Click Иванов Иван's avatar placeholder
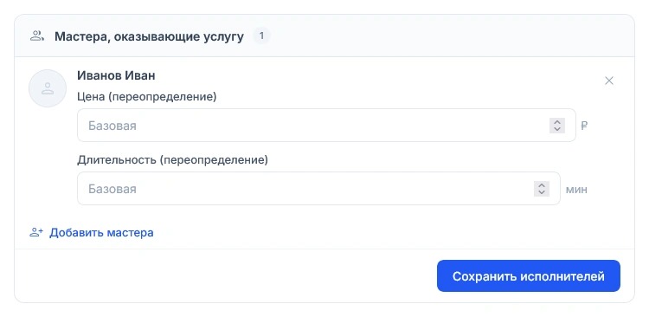 pos(48,88)
